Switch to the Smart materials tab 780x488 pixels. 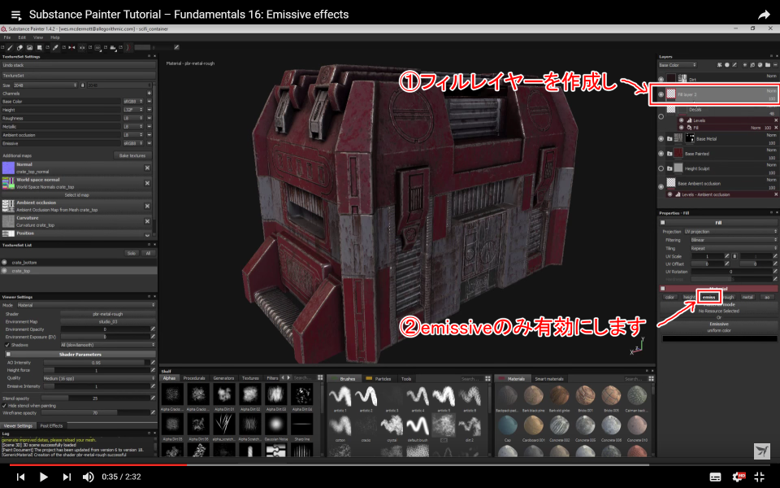[548, 378]
